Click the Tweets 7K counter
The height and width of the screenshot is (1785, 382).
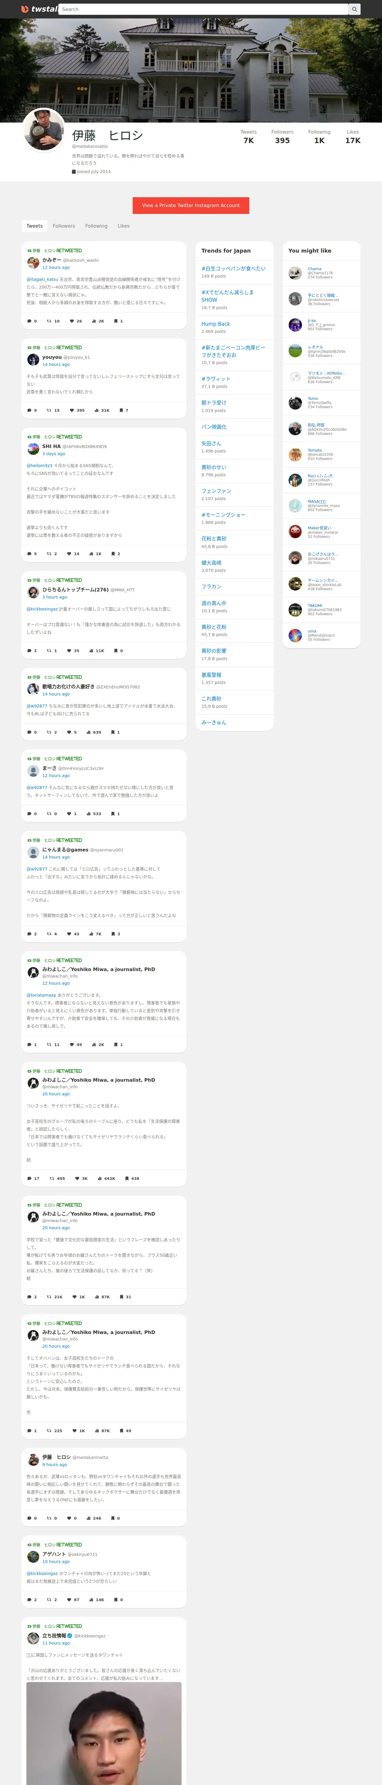[248, 137]
